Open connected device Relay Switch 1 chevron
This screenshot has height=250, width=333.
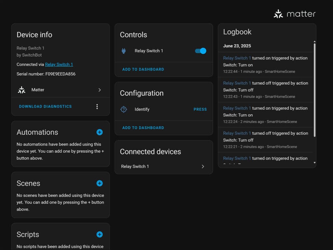tap(203, 166)
